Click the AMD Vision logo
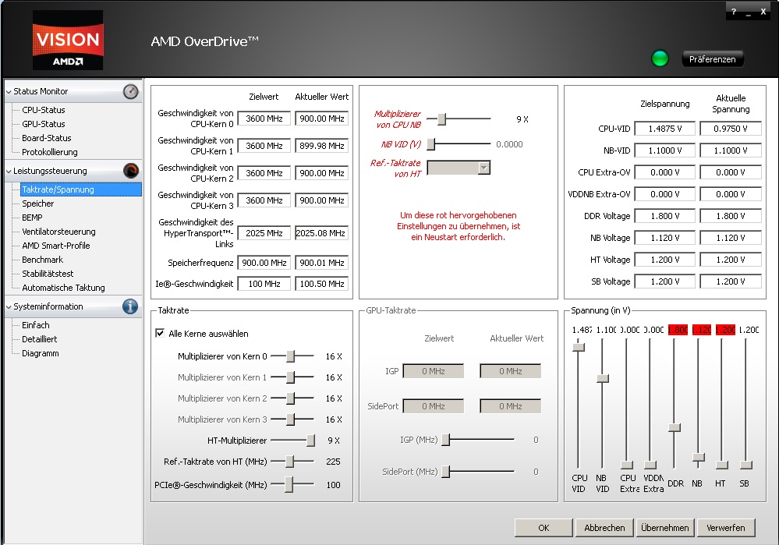 (x=68, y=40)
